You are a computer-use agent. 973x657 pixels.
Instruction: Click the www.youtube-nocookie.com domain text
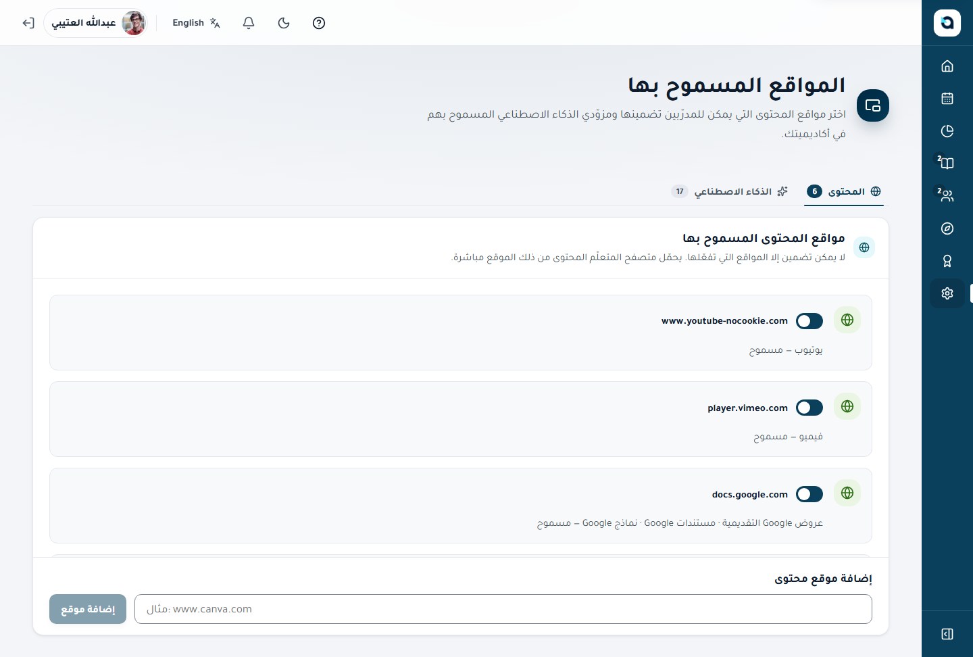(x=724, y=321)
